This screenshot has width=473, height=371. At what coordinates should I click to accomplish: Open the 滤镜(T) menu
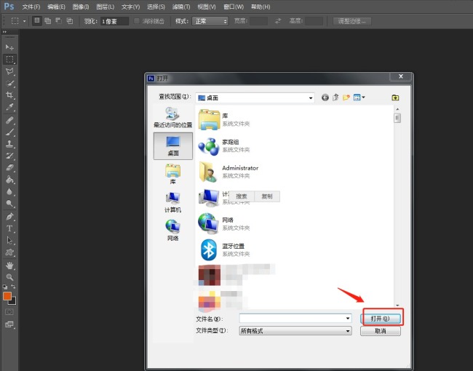pos(182,7)
